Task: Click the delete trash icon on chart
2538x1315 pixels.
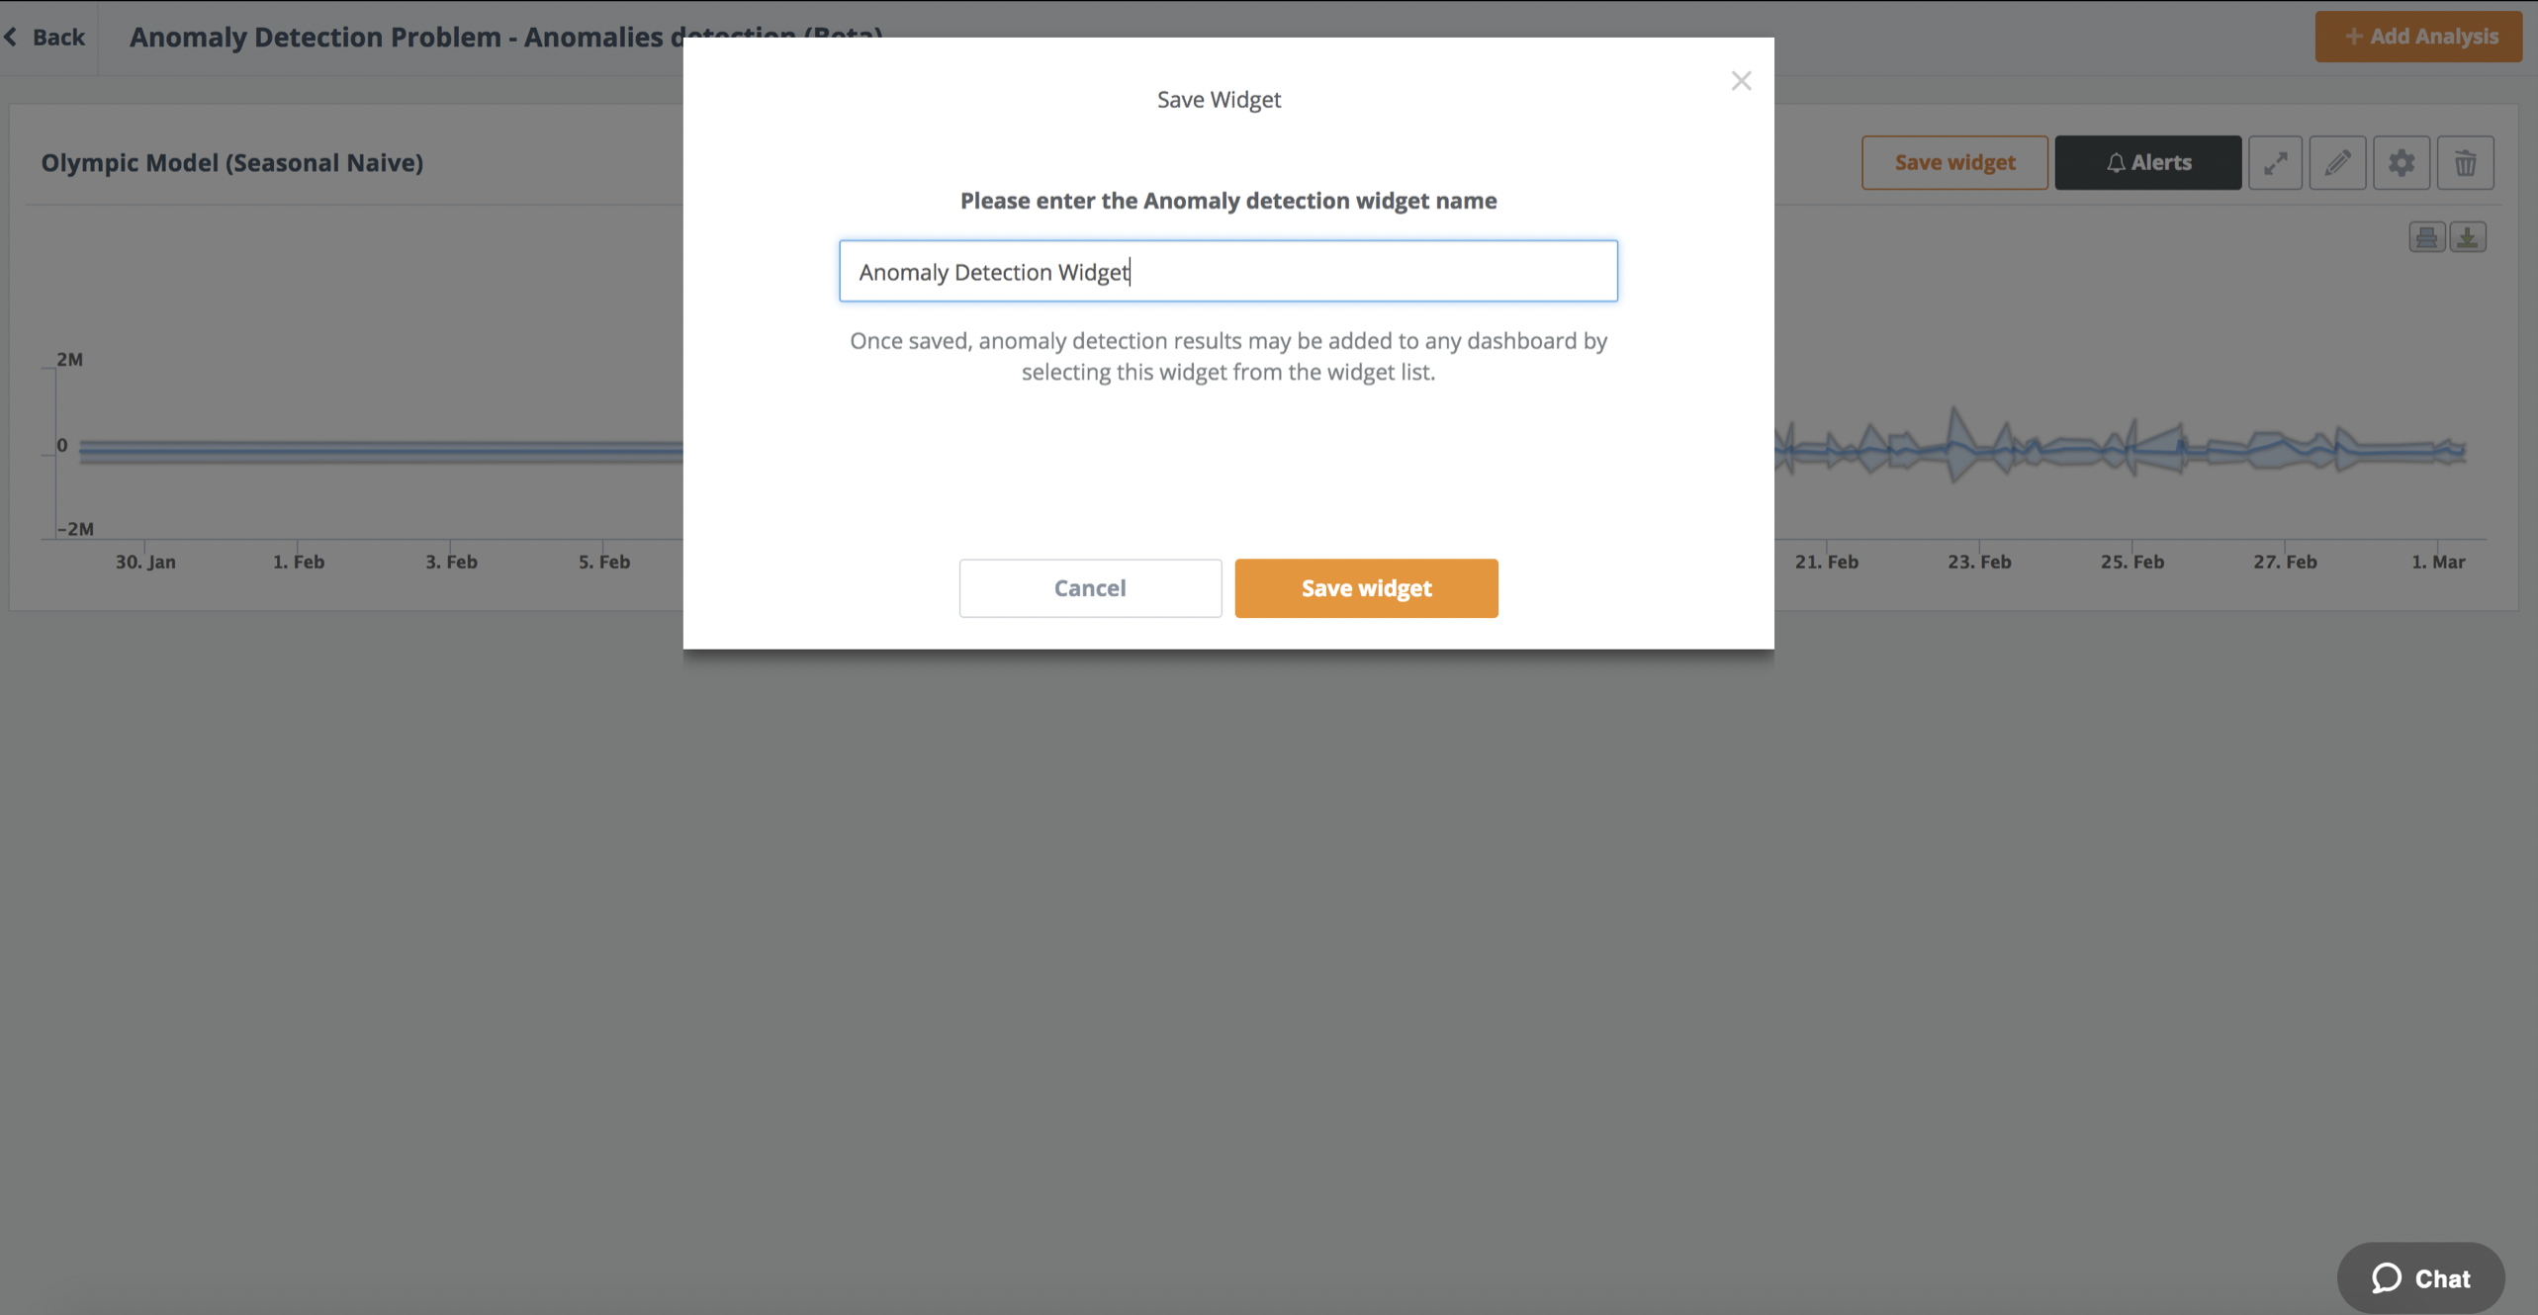Action: click(2466, 163)
